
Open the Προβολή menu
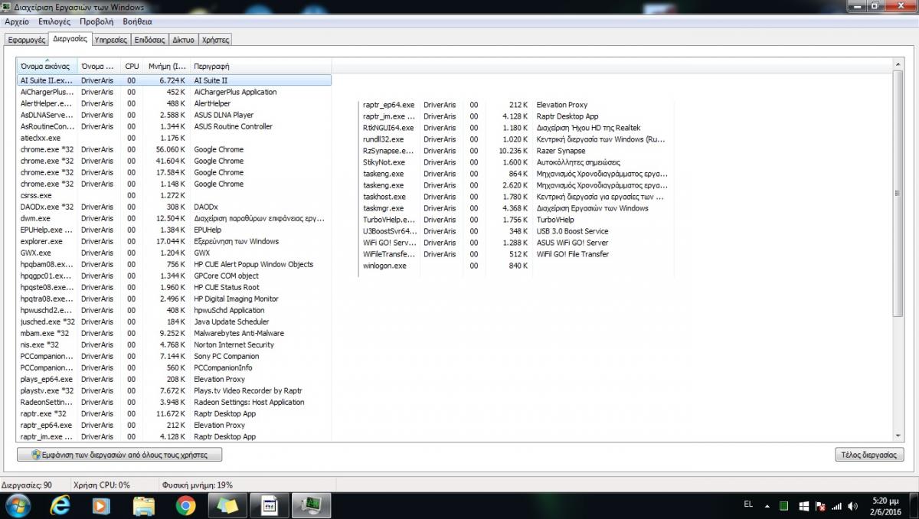96,21
